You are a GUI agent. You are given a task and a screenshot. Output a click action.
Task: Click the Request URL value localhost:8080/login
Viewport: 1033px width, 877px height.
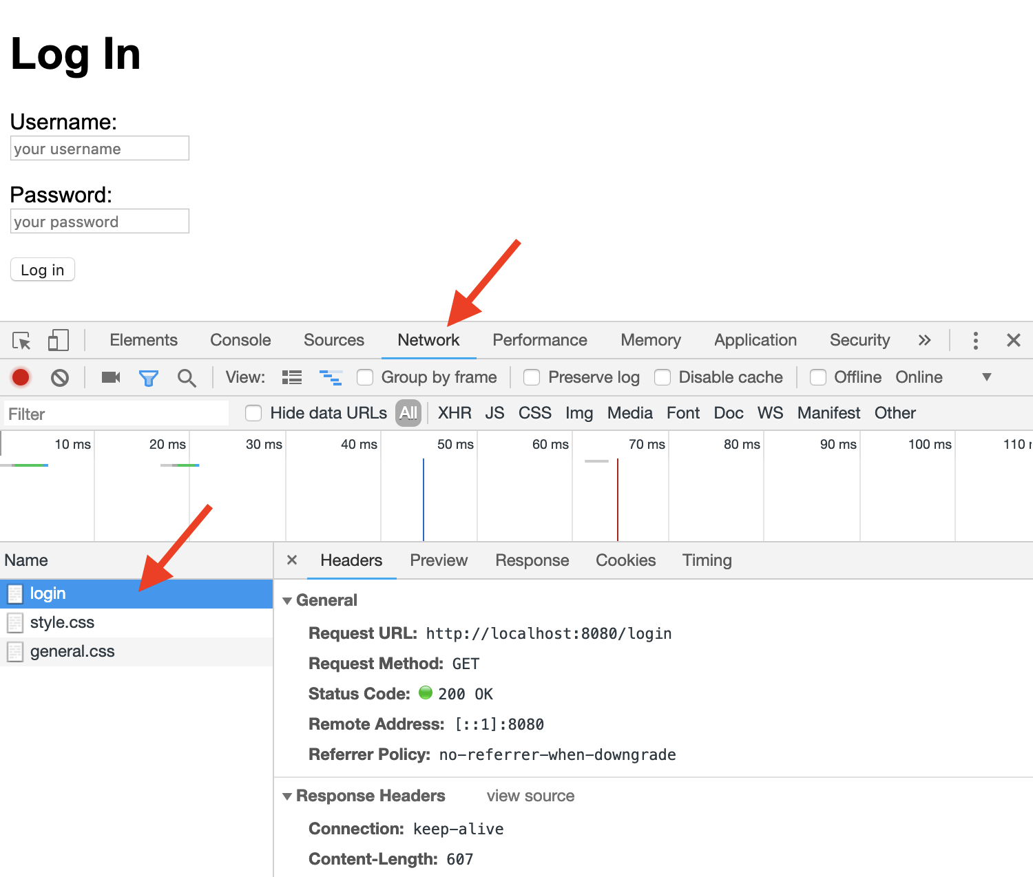(549, 634)
